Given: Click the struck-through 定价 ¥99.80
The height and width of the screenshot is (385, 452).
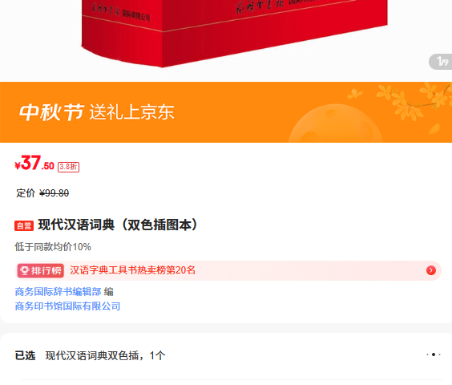Looking at the screenshot, I should tap(42, 193).
